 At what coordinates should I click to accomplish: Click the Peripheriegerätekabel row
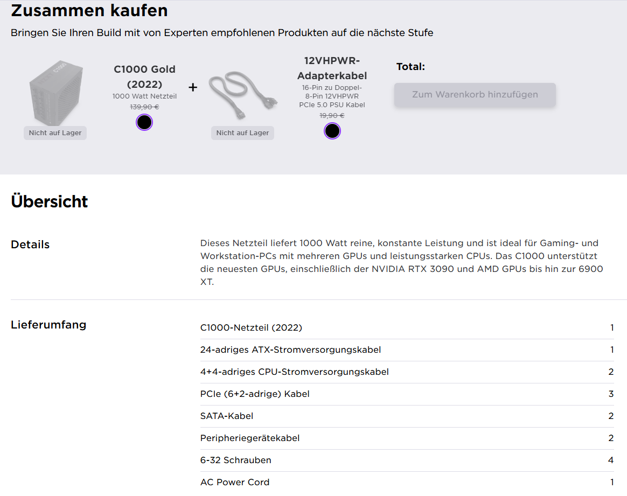coord(407,438)
